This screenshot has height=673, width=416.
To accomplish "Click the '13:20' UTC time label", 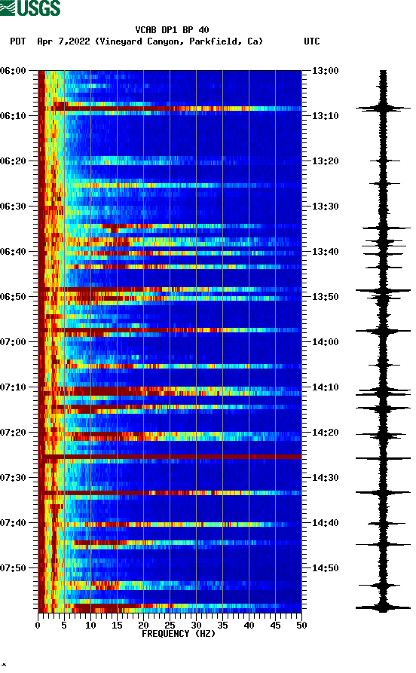I will (x=325, y=161).
